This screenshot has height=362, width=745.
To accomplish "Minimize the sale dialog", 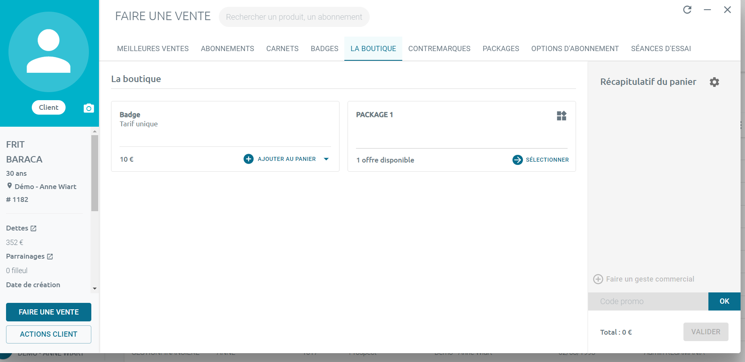I will 707,10.
